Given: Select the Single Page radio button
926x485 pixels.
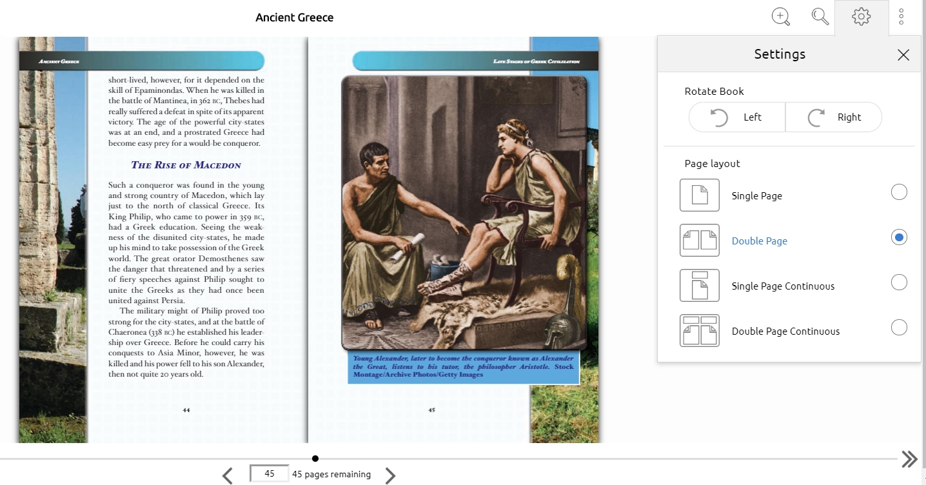Looking at the screenshot, I should (899, 192).
